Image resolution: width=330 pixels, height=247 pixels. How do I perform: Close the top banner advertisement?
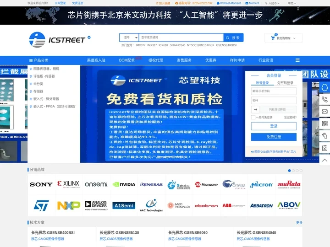point(298,9)
